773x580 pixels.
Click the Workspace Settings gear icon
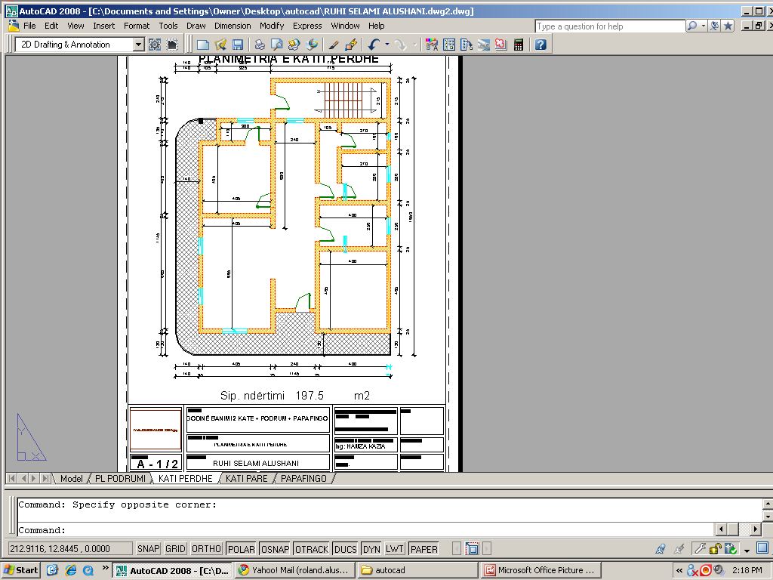(x=155, y=45)
